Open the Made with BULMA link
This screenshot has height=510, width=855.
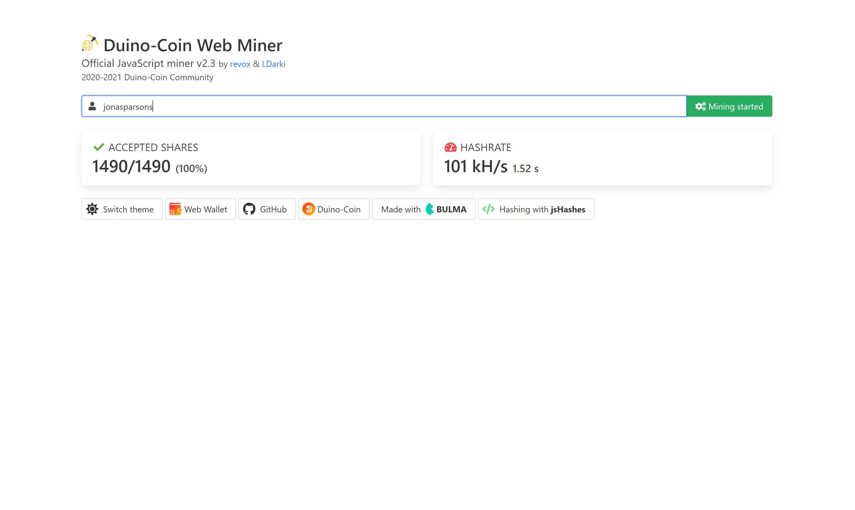[423, 209]
